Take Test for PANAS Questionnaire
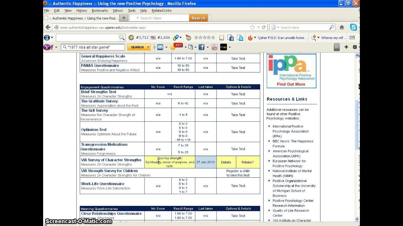Image resolution: width=403 pixels, height=226 pixels. pos(238,68)
